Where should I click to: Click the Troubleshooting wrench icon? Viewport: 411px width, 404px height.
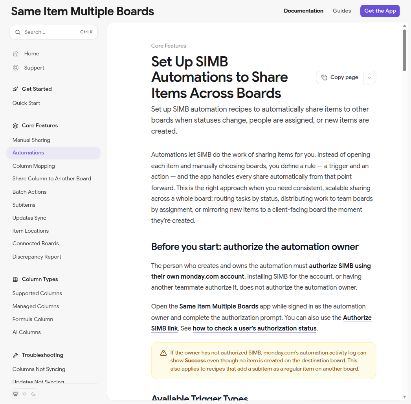coord(15,355)
